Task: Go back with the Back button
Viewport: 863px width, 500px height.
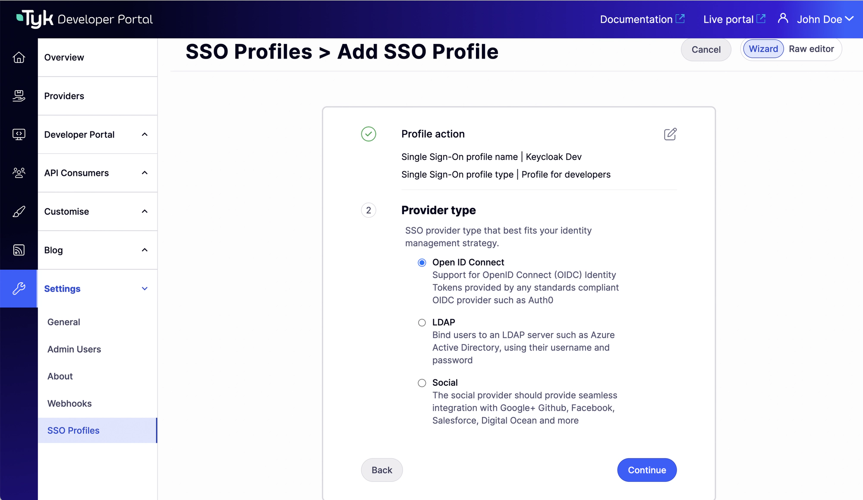Action: 381,470
